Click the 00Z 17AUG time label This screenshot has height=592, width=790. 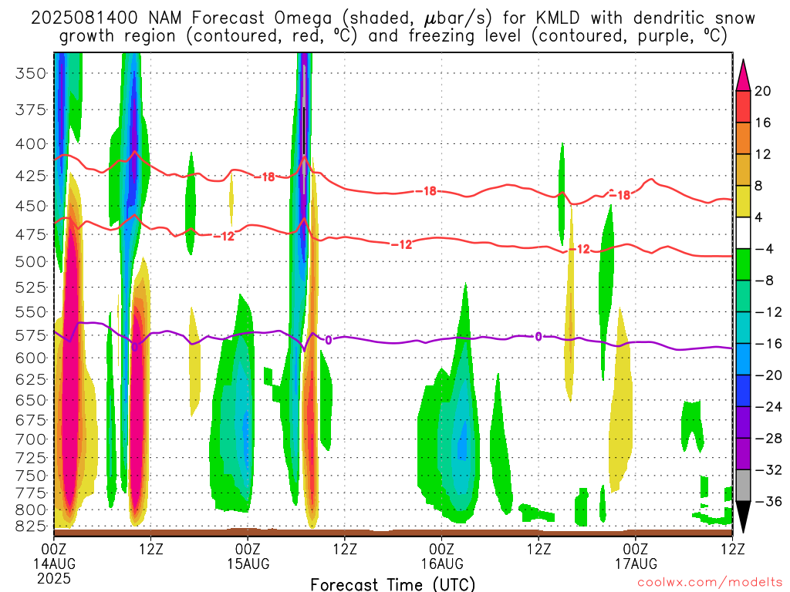[x=636, y=556]
